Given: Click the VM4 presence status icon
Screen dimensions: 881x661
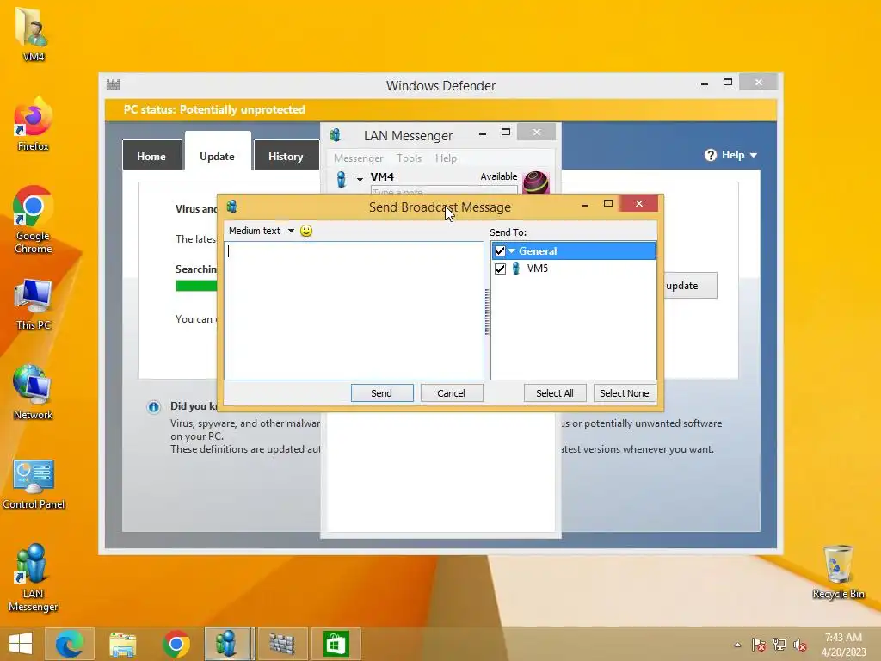Looking at the screenshot, I should [x=341, y=179].
